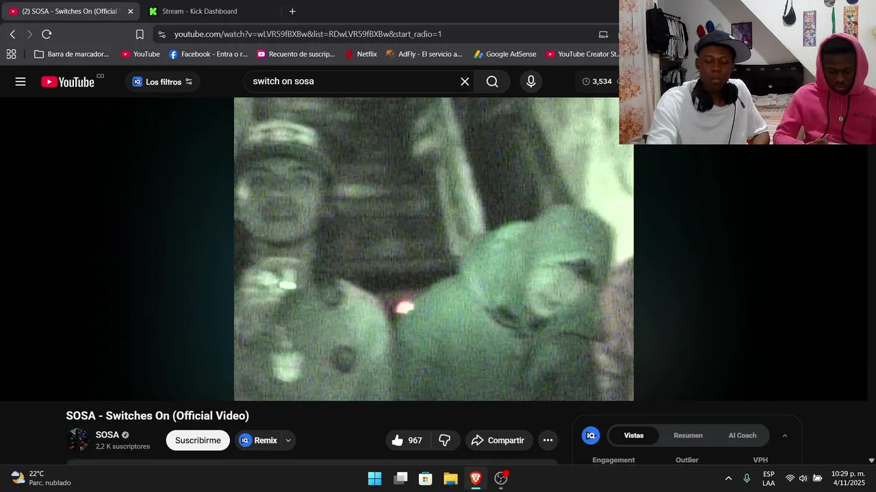Open the Netflix bookmark
Screen dimensions: 876x492
361,54
